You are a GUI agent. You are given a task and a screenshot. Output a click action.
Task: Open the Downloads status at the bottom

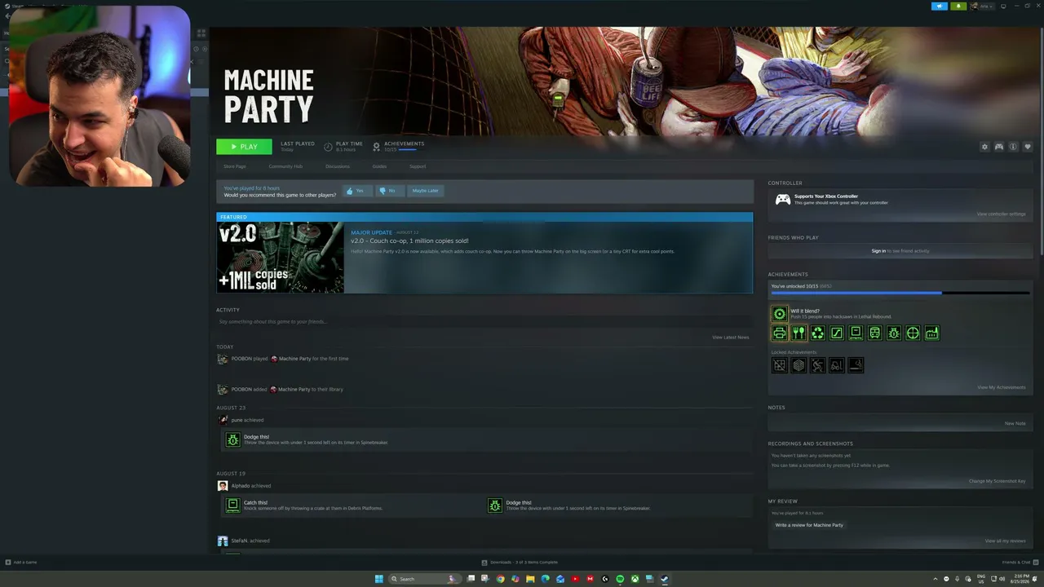pos(520,562)
